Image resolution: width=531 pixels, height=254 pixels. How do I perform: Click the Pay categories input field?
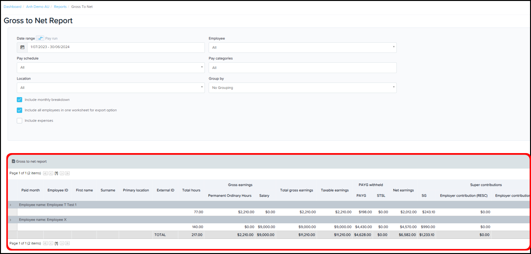pyautogui.click(x=302, y=68)
